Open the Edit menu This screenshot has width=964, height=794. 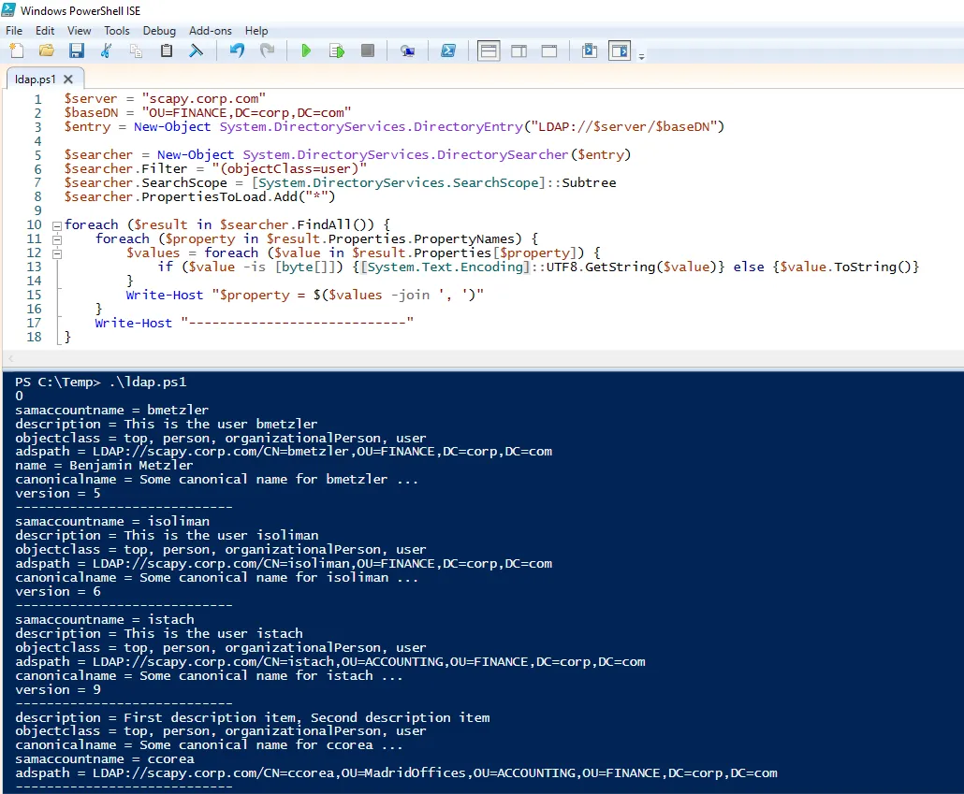click(44, 31)
